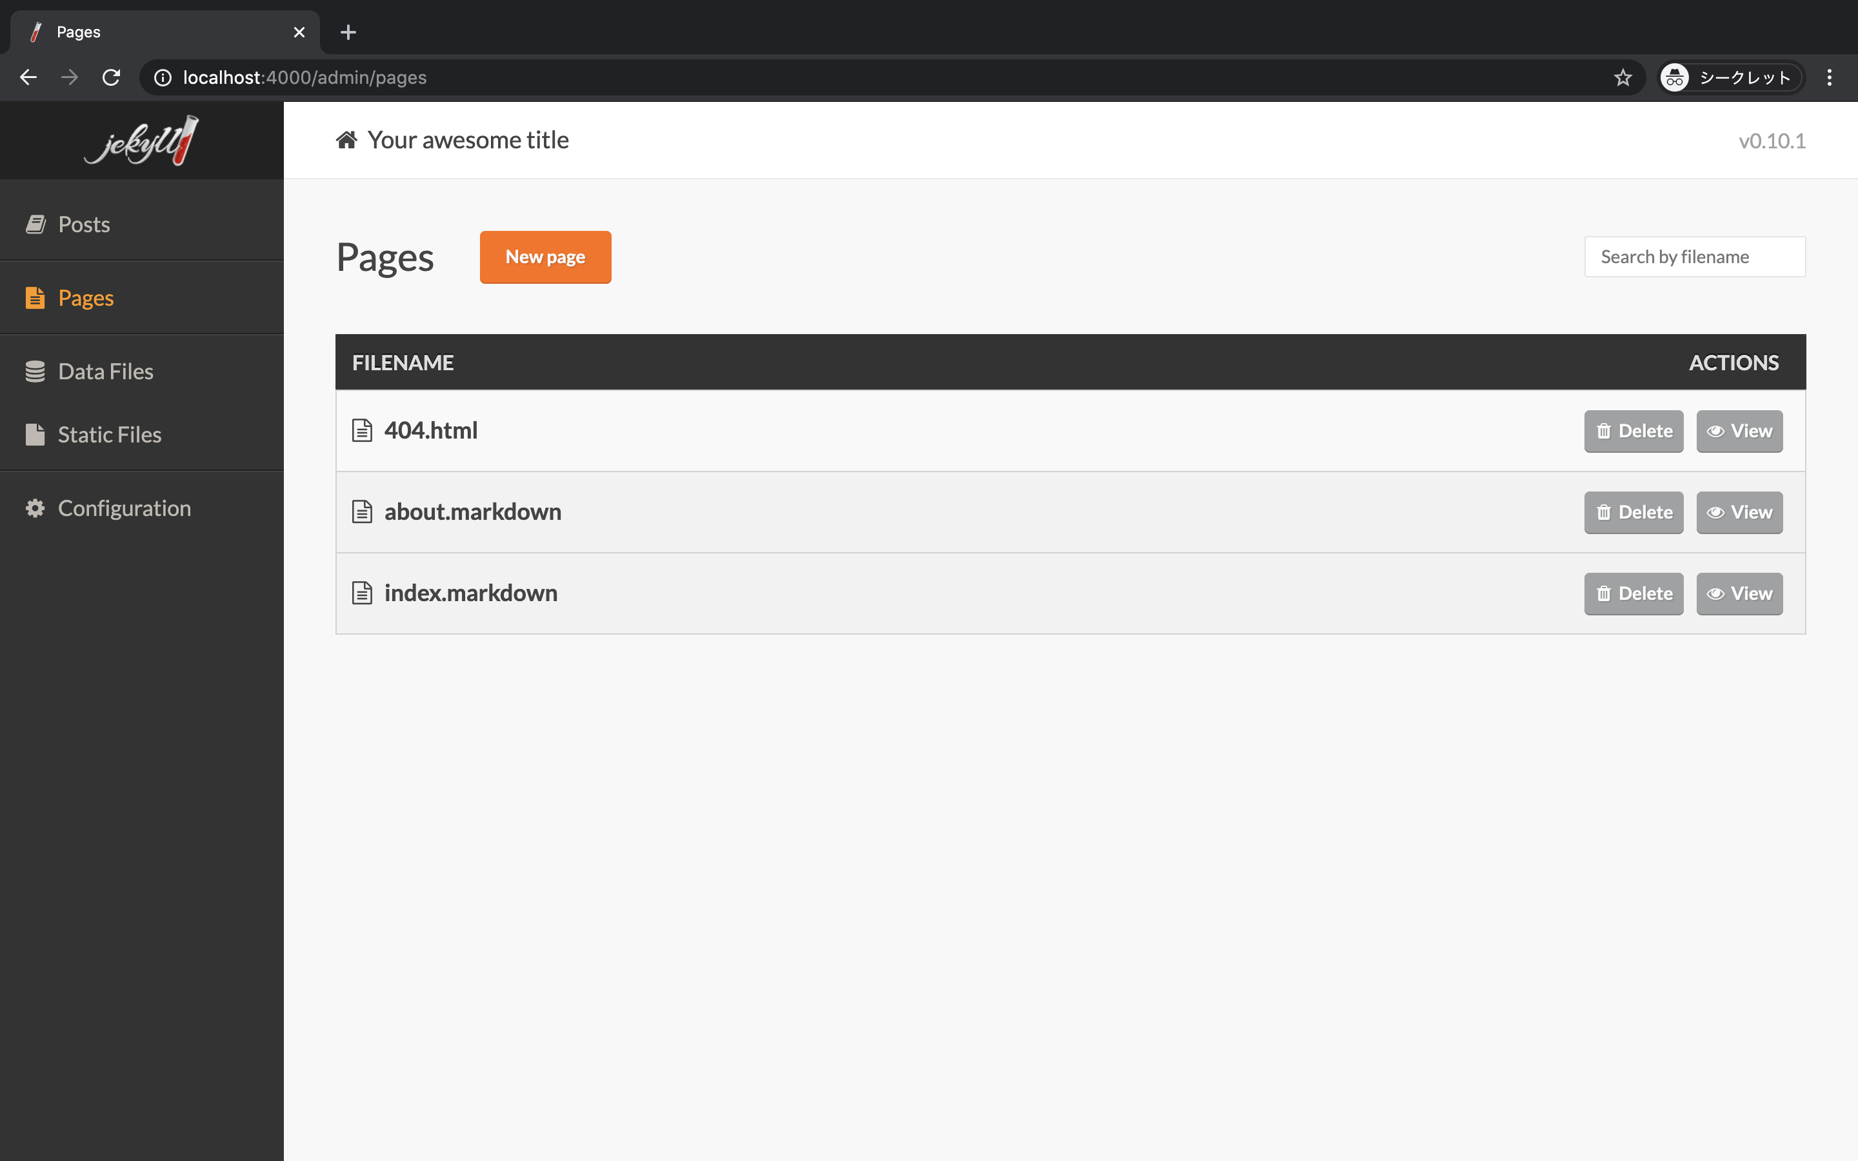Click file icon next to 404.html
Screen dimensions: 1858x1161
(x=362, y=431)
